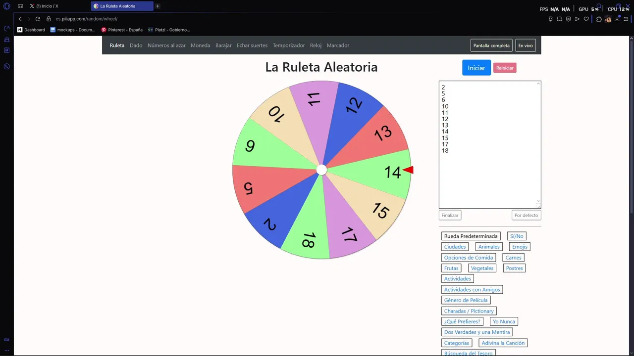Choose the Postres preset
This screenshot has height=356, width=634.
(x=514, y=268)
